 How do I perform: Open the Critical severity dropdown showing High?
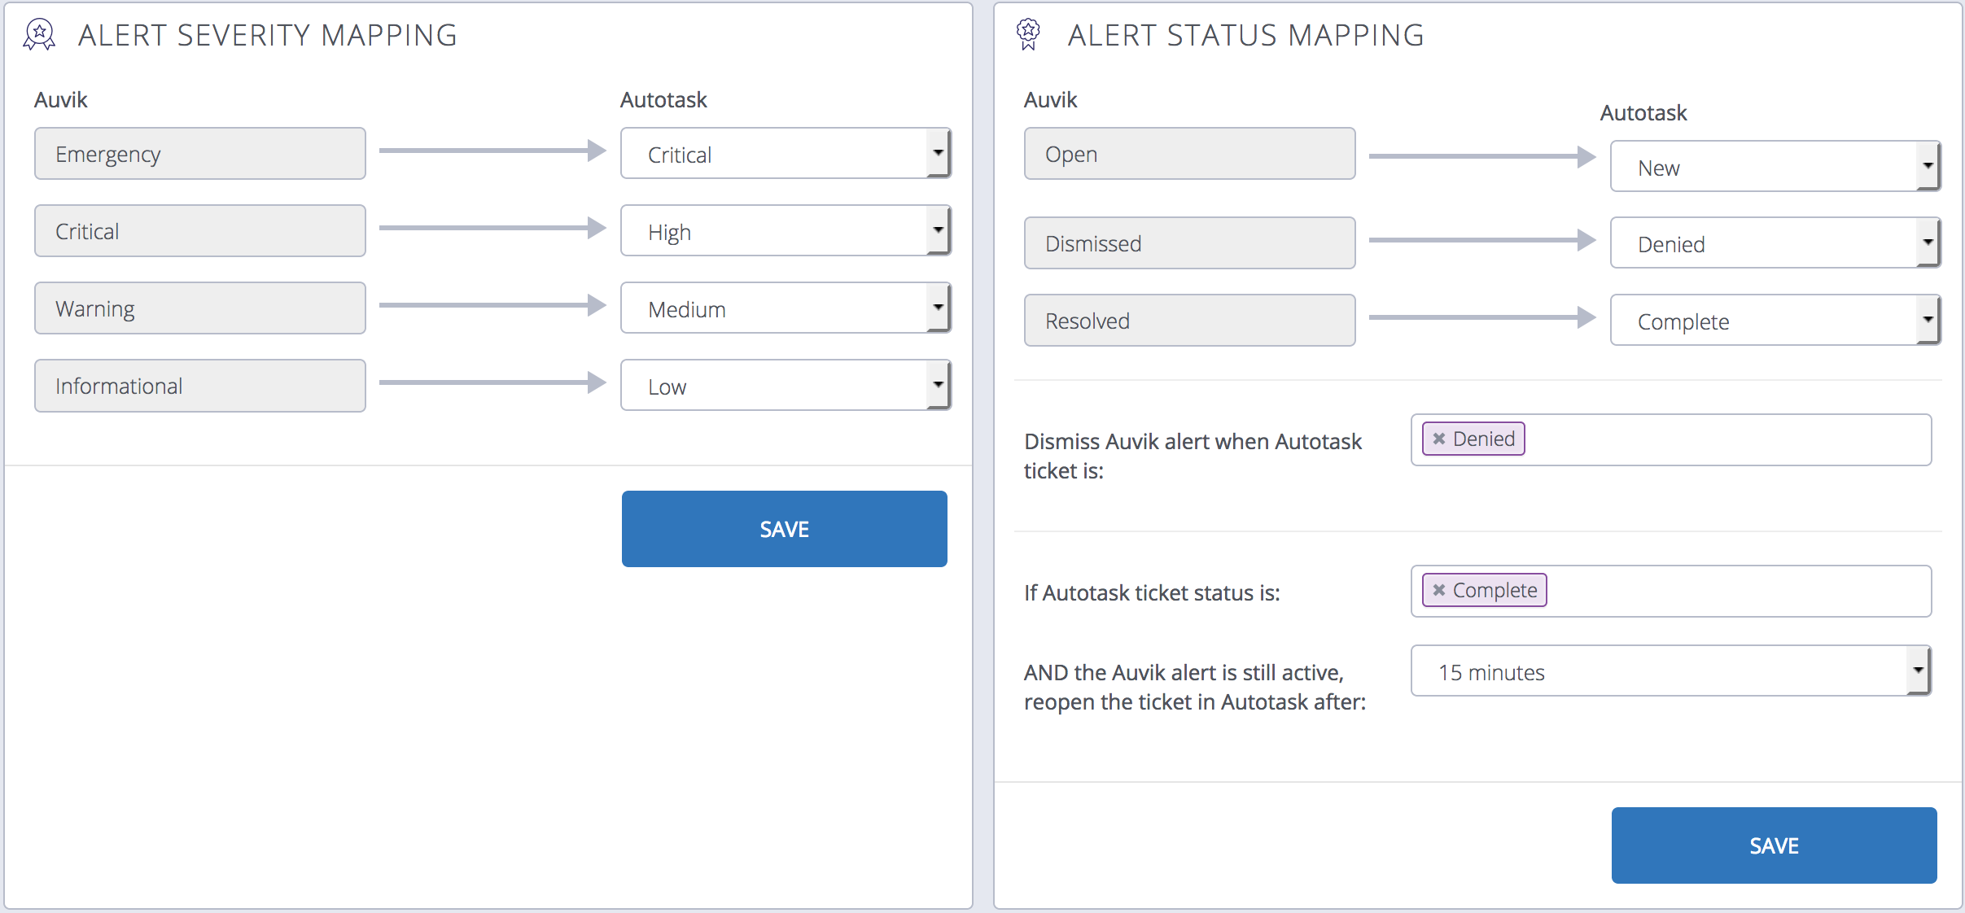pyautogui.click(x=786, y=230)
